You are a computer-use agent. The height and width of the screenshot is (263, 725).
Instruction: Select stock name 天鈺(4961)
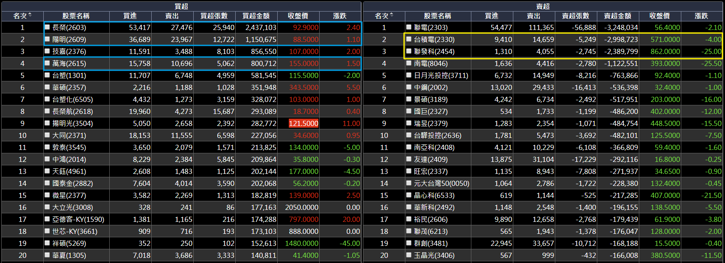click(69, 171)
